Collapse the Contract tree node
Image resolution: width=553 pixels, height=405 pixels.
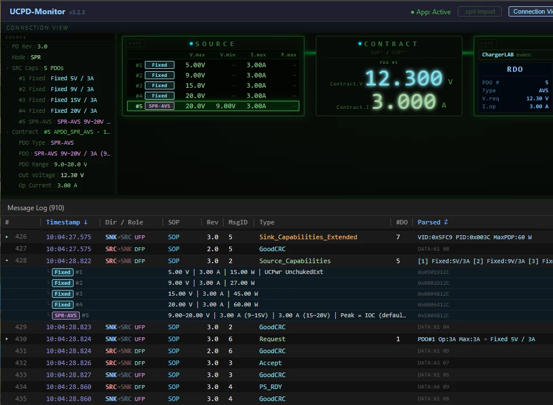[x=8, y=132]
